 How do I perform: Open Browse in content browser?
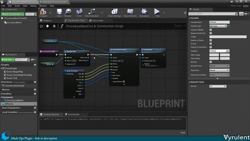tap(68, 13)
